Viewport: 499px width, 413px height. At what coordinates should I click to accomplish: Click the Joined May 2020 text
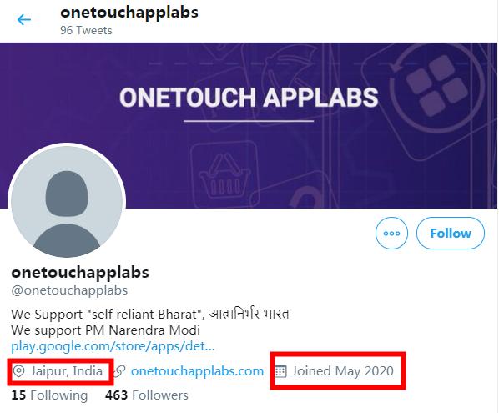click(x=343, y=371)
